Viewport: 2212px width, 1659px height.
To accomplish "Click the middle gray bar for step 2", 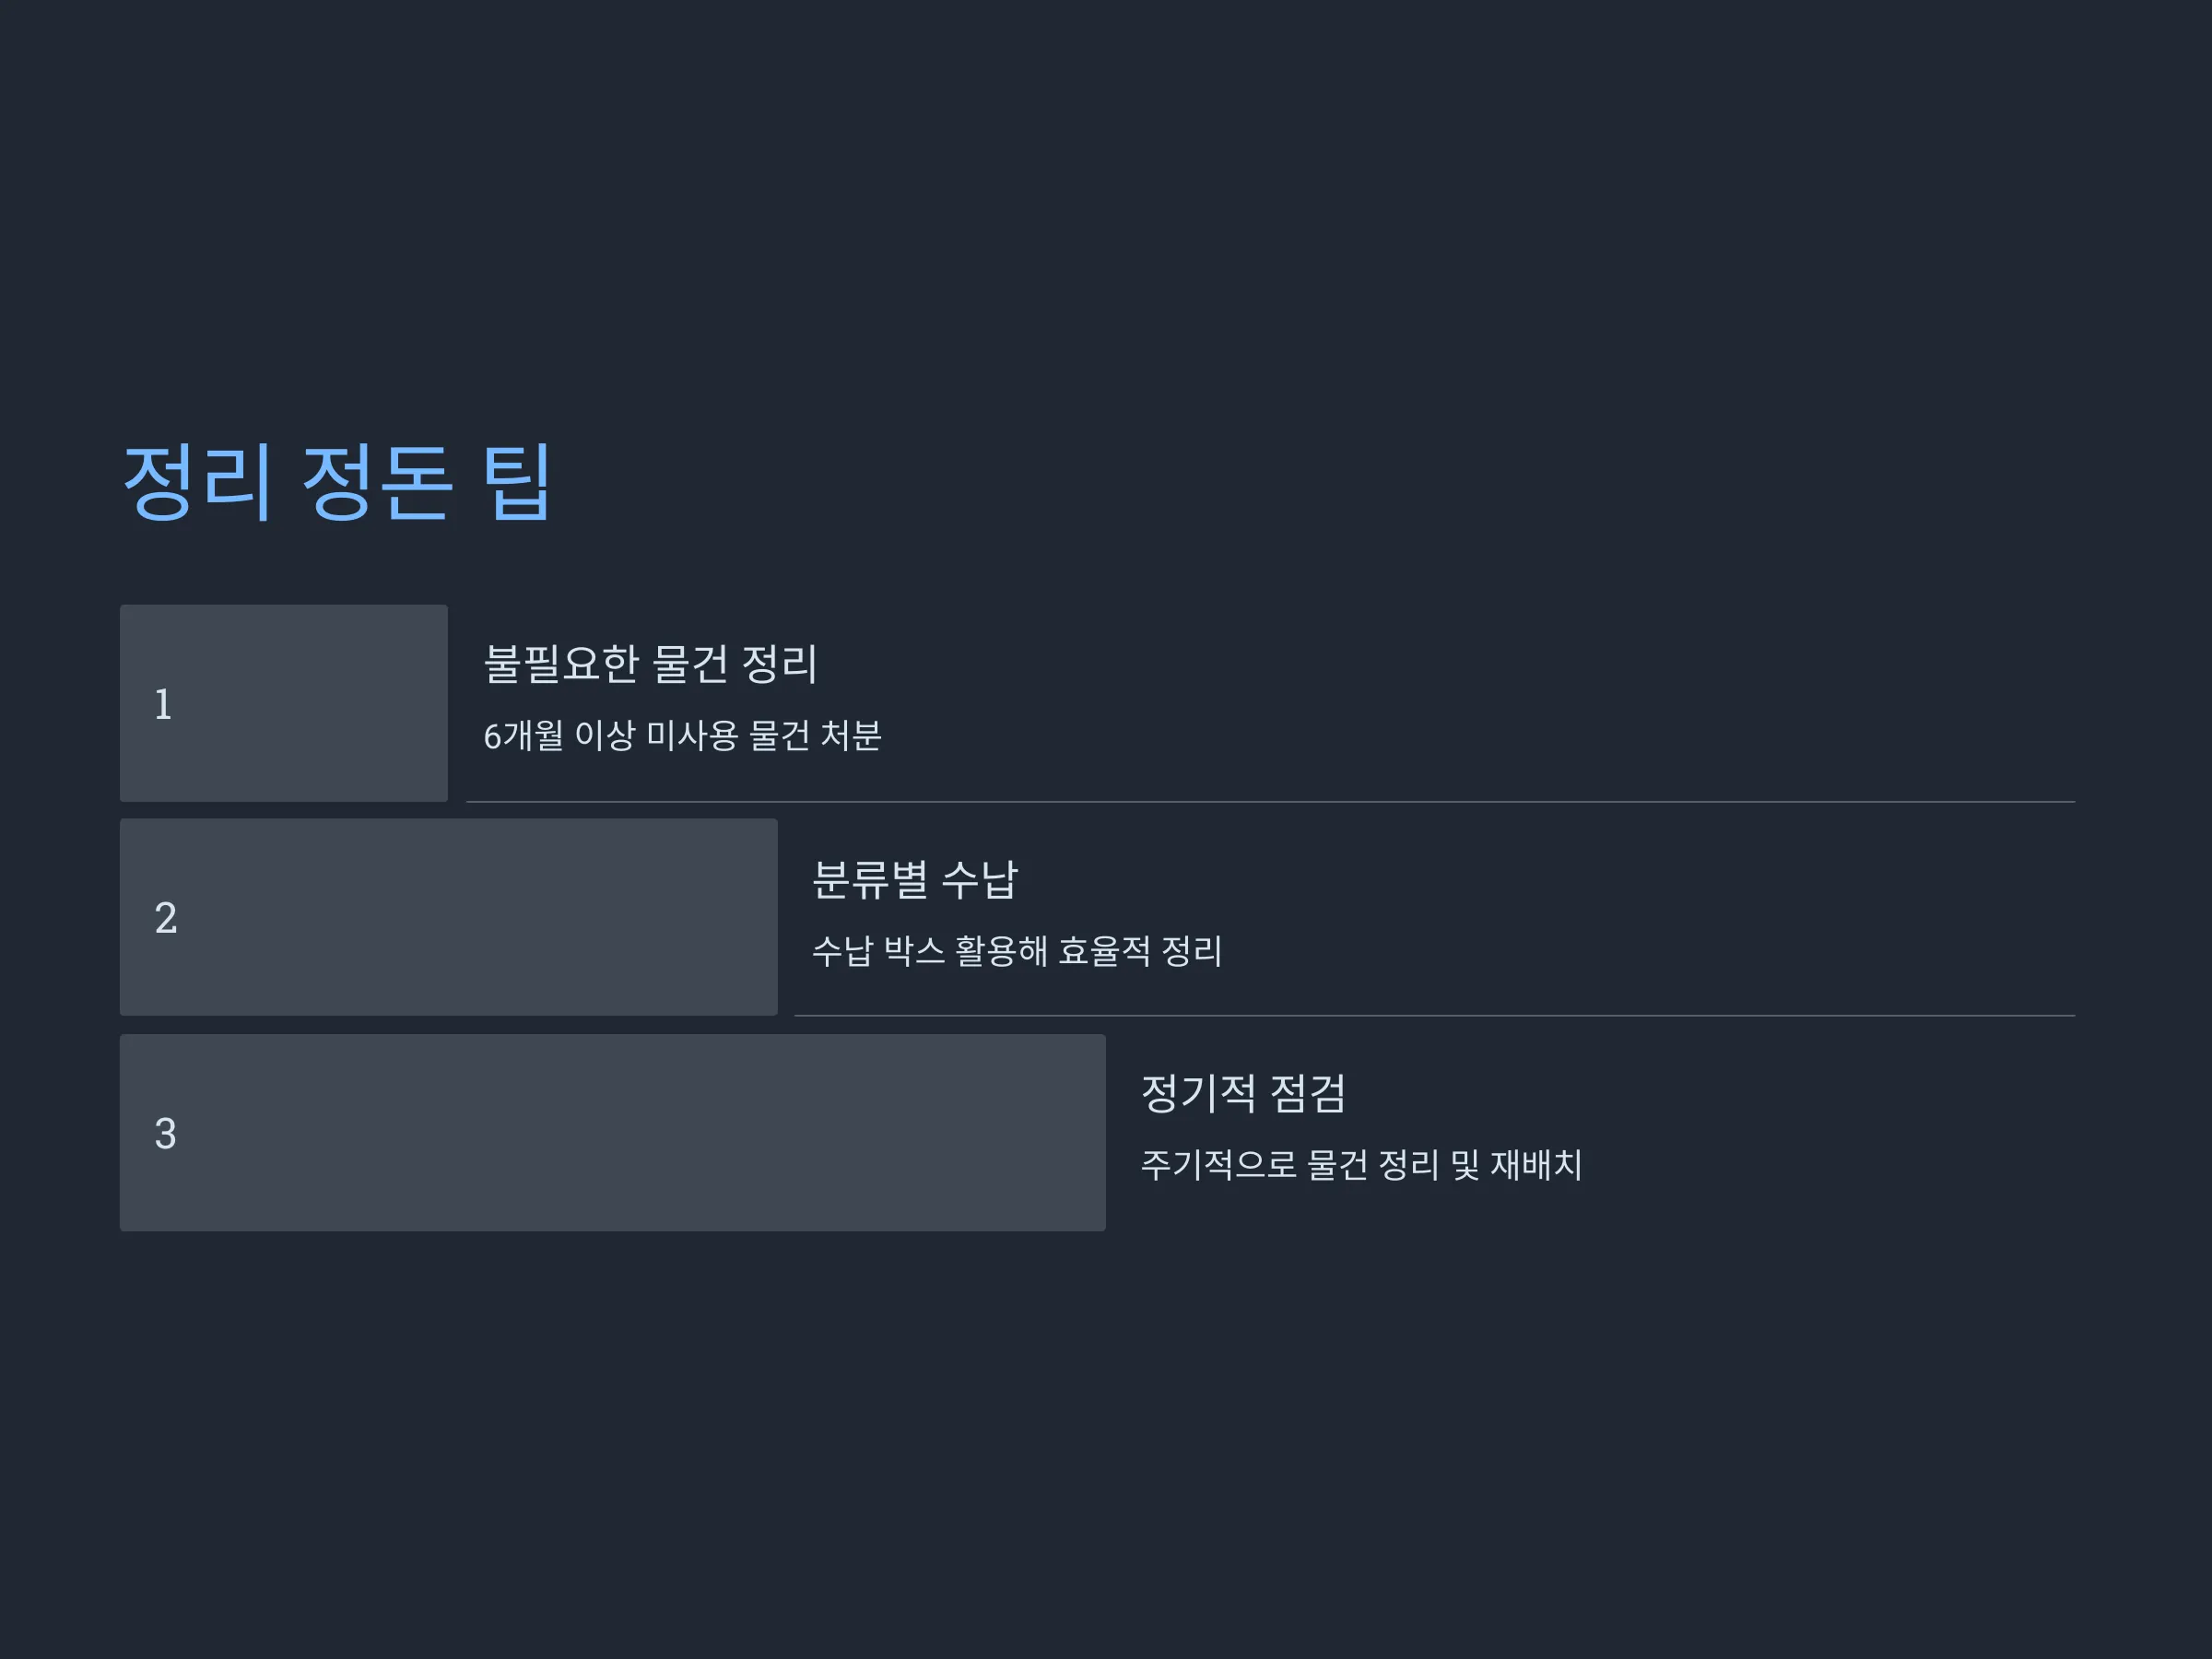I will [449, 917].
